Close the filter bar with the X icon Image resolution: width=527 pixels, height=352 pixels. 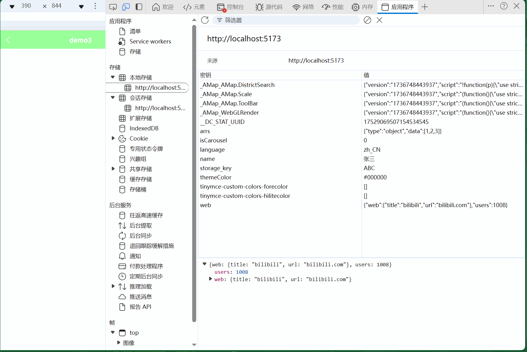[379, 20]
